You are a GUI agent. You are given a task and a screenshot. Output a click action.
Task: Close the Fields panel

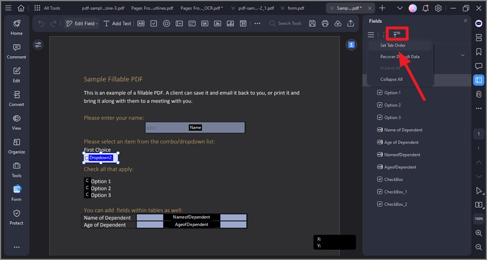point(465,20)
